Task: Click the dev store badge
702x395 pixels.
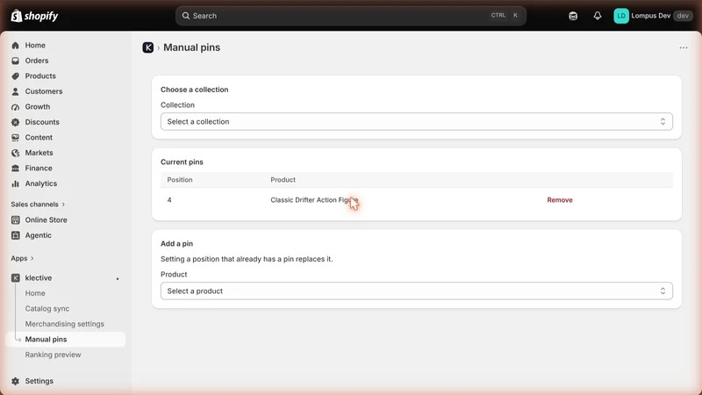Action: pyautogui.click(x=683, y=16)
